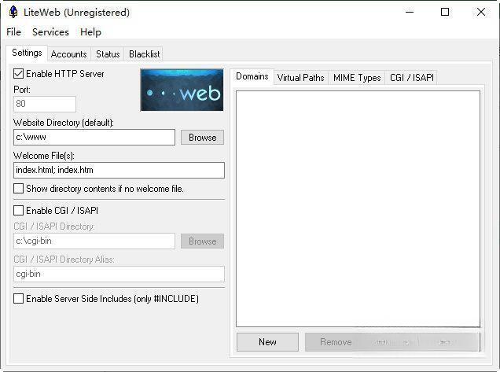Open the Help menu
This screenshot has height=372, width=500.
click(90, 32)
